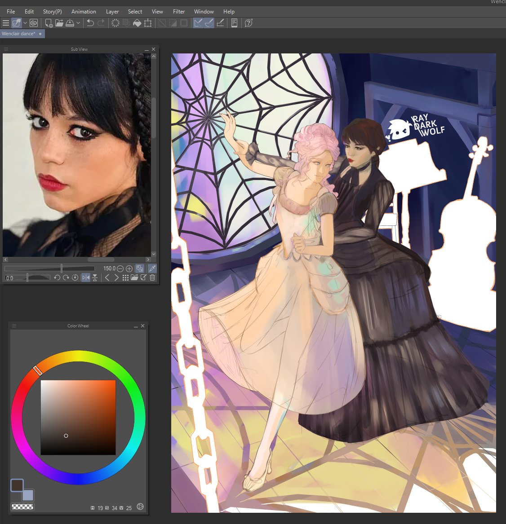Minimize the Color Wheel panel
This screenshot has width=506, height=524.
click(136, 326)
